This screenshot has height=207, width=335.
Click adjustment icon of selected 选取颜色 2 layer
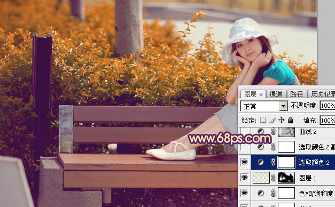(x=260, y=162)
